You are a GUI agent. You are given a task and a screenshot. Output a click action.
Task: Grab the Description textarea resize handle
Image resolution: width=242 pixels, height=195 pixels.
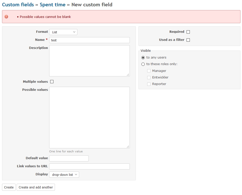tap(128, 75)
